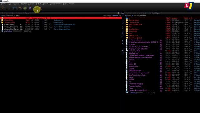The image size is (200, 113).
Task: Open the Bewerken menu
Action: click(16, 4)
